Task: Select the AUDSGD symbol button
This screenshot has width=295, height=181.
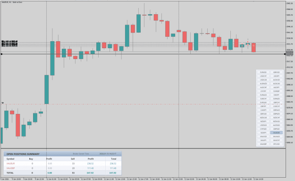Action: pos(276,125)
